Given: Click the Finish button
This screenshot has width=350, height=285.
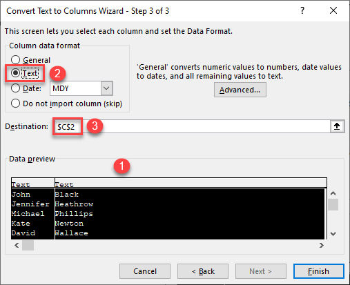Looking at the screenshot, I should click(319, 271).
